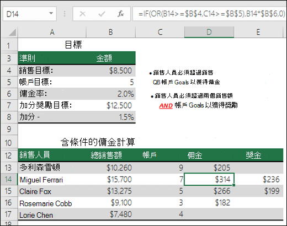Select the $182 commission cell

pos(209,203)
